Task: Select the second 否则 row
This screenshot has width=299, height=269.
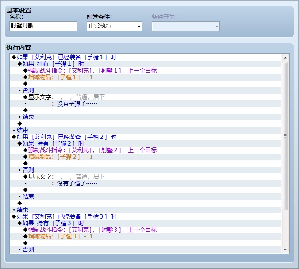Action: (146, 170)
